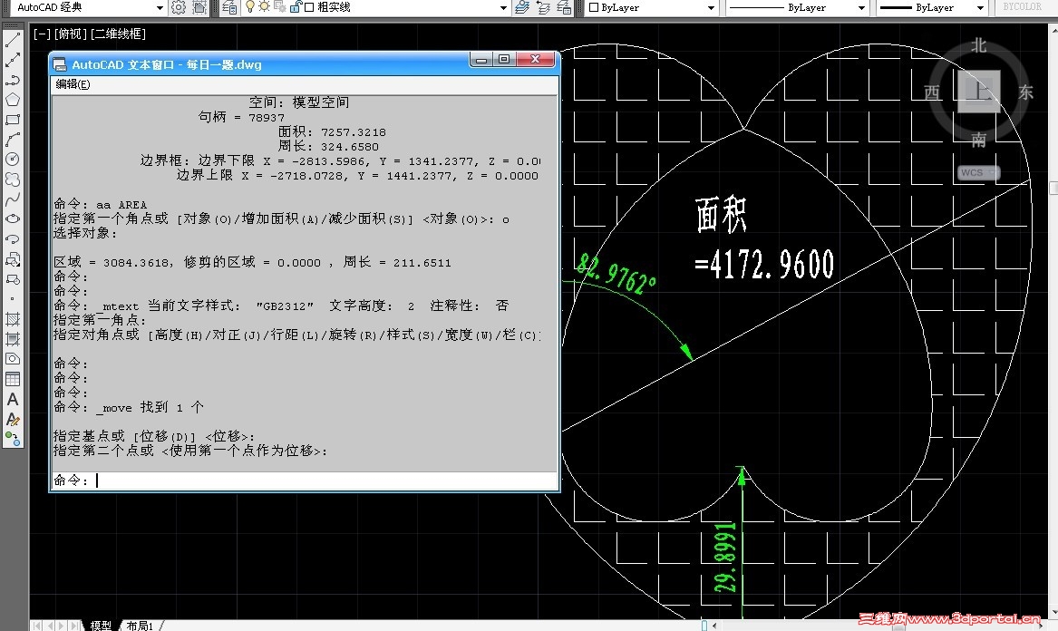1058x631 pixels.
Task: Toggle layer on/off lightbulb
Action: 249,6
